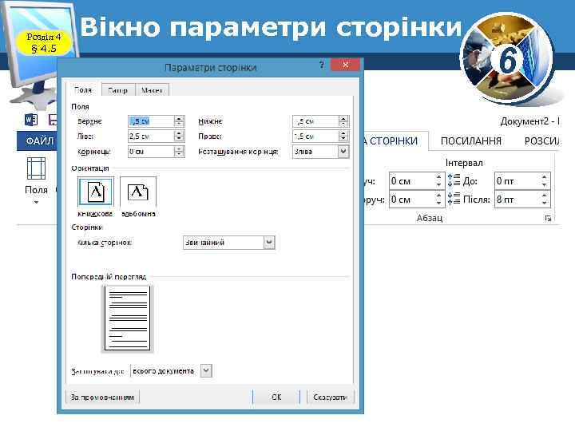This screenshot has width=575, height=431.
Task: Click left indent 0 см field in ribbon
Action: [x=412, y=180]
